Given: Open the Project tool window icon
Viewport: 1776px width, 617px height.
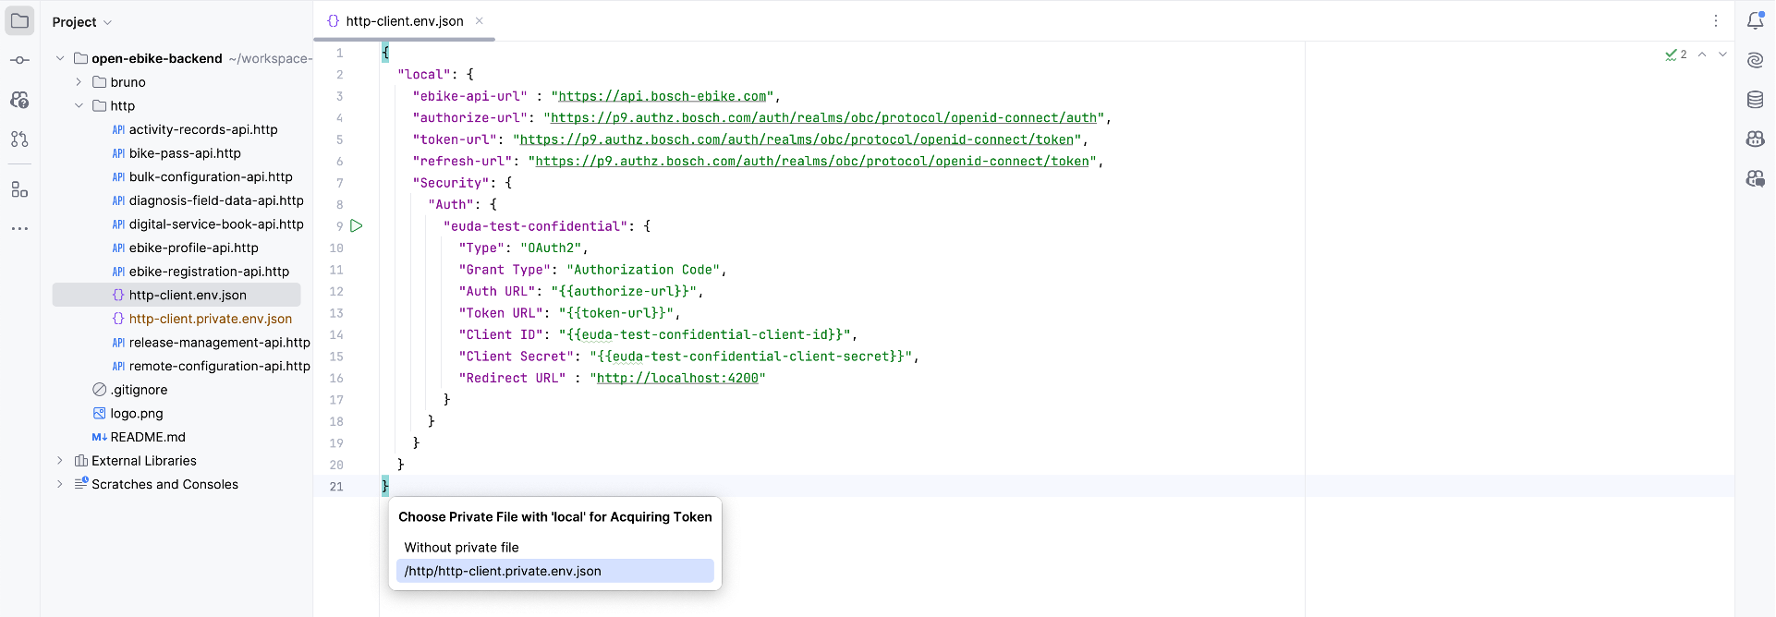Looking at the screenshot, I should coord(19,20).
